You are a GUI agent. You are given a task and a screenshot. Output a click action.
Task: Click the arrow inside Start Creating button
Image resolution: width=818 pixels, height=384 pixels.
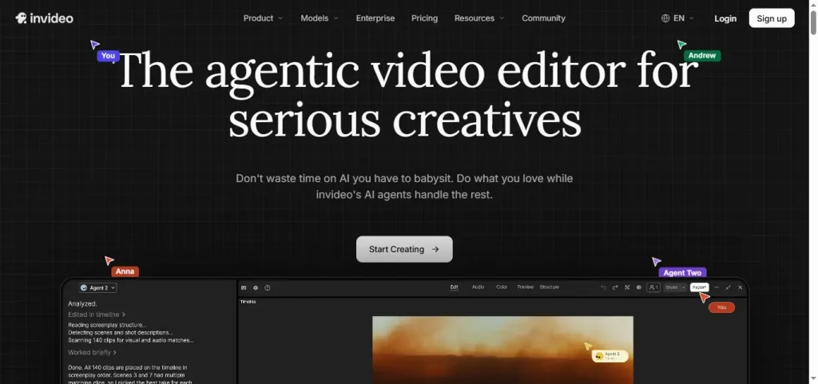(435, 250)
